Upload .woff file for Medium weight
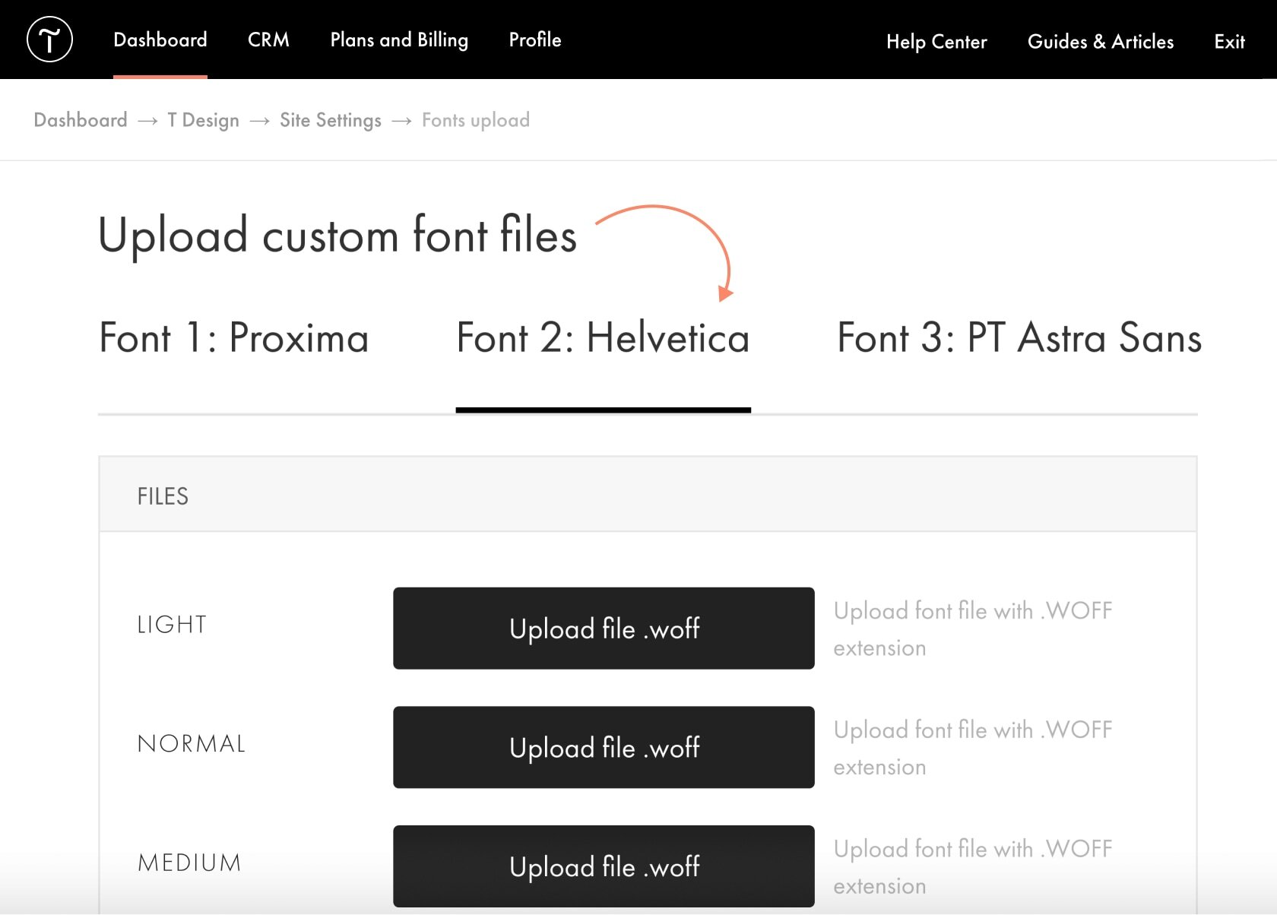The image size is (1277, 915). pyautogui.click(x=604, y=866)
